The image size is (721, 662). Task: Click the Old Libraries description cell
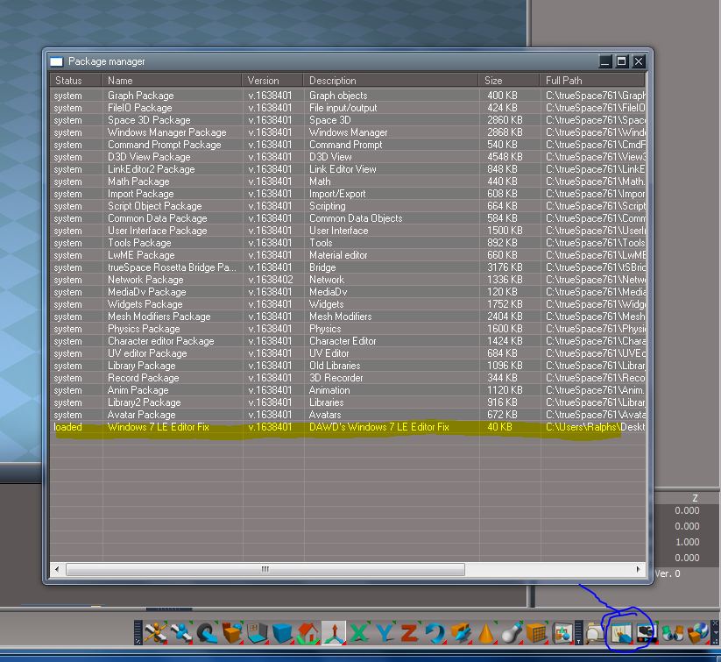coord(335,366)
